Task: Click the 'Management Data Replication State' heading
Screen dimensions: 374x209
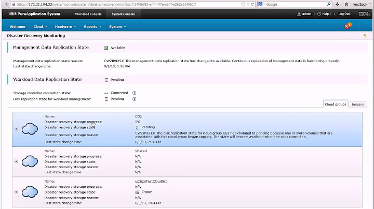Action: [x=51, y=47]
